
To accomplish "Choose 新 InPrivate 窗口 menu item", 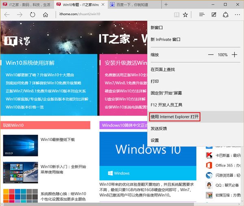I will pyautogui.click(x=166, y=39).
